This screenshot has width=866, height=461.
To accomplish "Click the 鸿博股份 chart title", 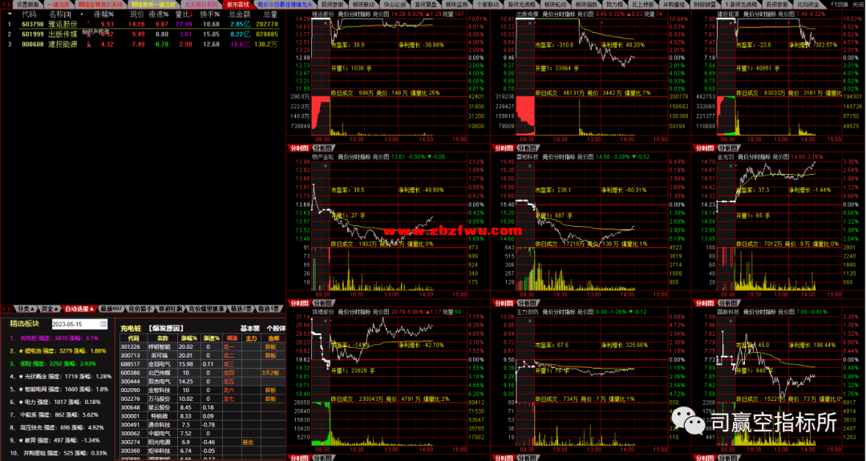I will [322, 312].
